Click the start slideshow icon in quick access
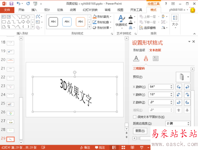This screenshot has width=198, height=150. pyautogui.click(x=35, y=4)
